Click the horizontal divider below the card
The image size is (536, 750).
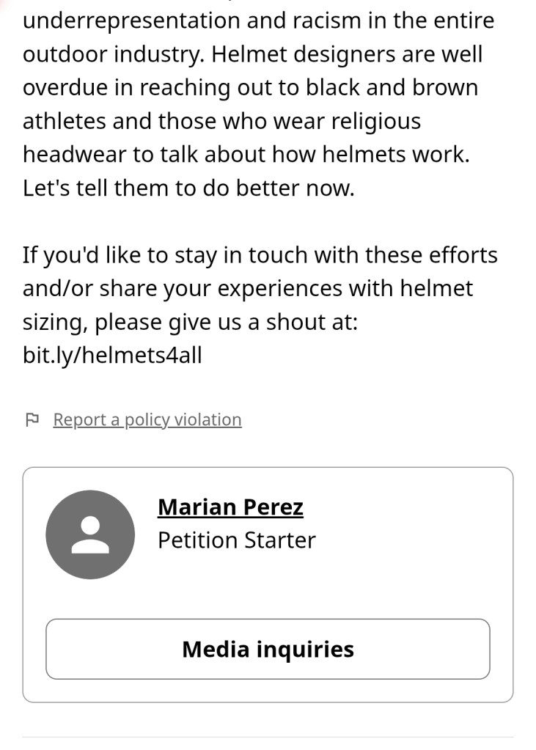pos(268,737)
